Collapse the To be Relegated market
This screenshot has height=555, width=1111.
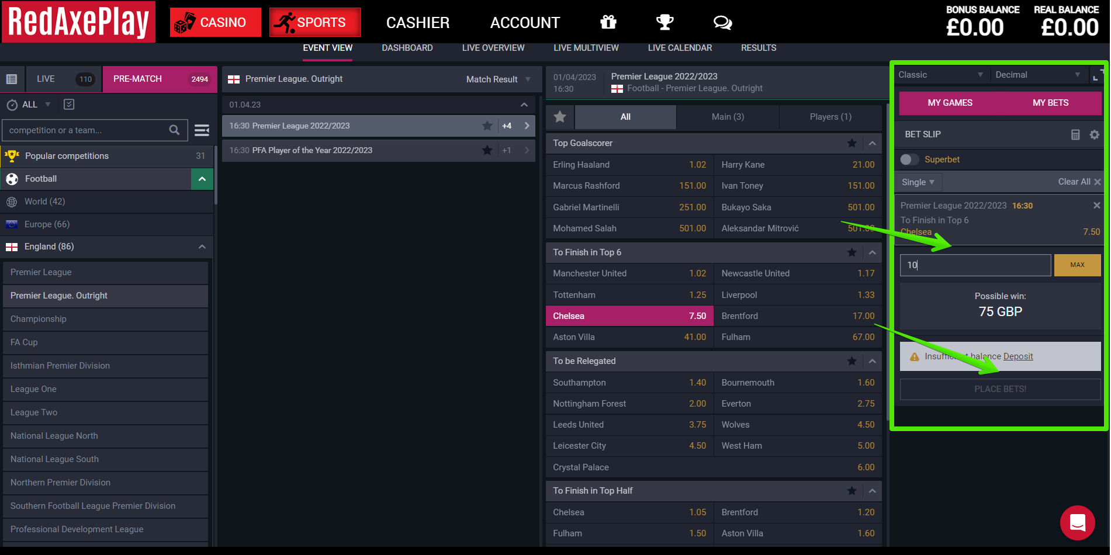[x=872, y=361]
